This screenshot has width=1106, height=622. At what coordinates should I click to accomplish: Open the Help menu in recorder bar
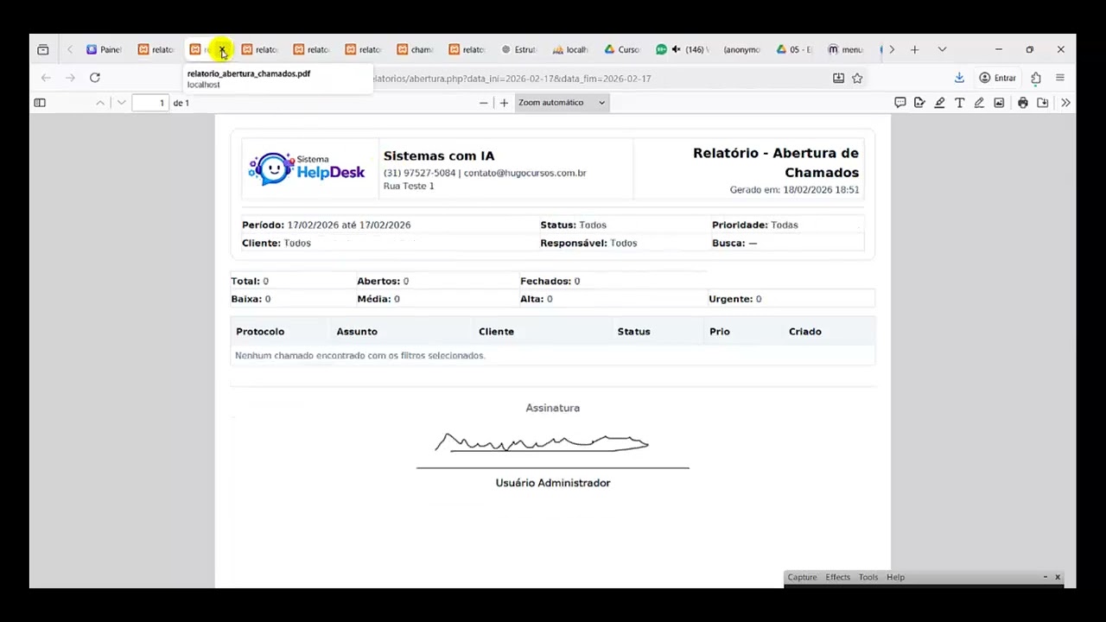pos(895,577)
